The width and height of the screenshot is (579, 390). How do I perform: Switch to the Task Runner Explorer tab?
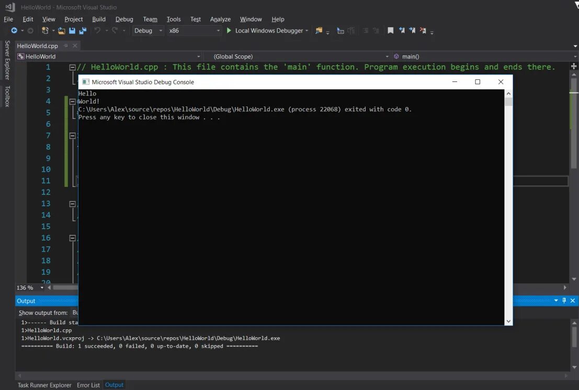coord(44,385)
